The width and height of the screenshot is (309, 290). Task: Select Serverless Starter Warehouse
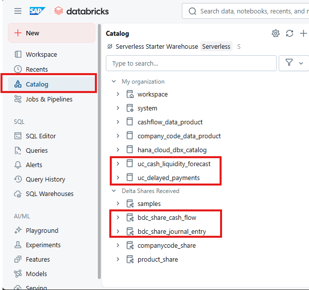tap(156, 47)
